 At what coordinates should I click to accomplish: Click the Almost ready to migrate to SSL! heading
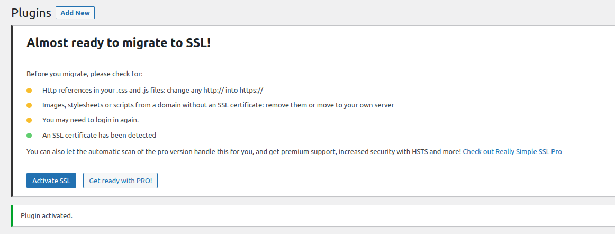point(119,43)
